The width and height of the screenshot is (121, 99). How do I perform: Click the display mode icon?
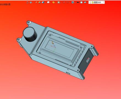pyautogui.click(x=31, y=2)
